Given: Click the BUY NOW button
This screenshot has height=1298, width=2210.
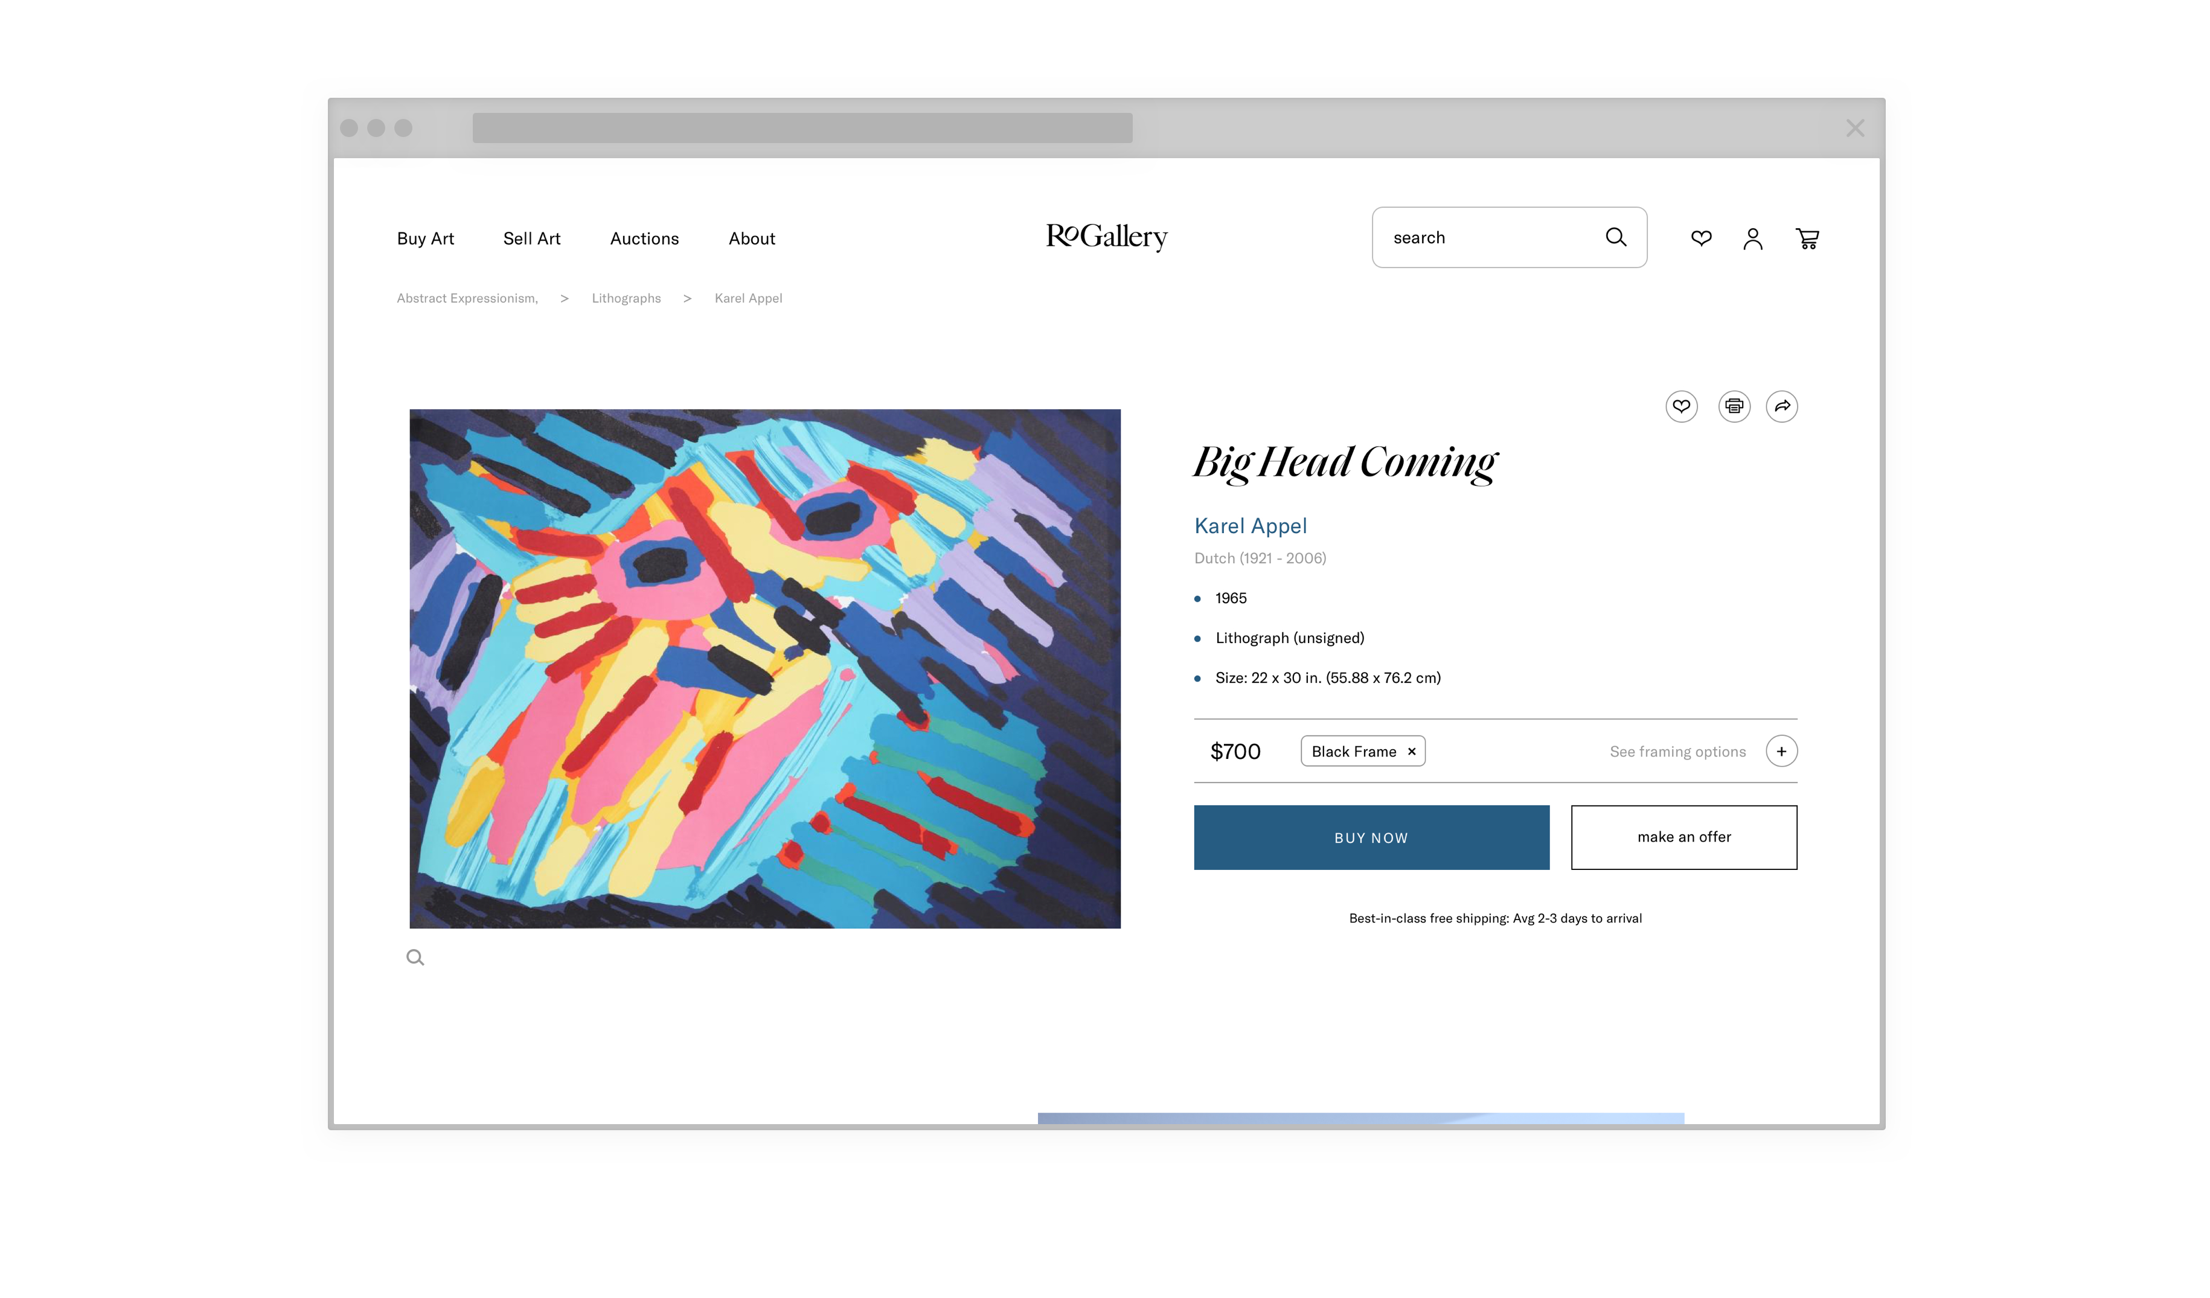Looking at the screenshot, I should (1371, 837).
